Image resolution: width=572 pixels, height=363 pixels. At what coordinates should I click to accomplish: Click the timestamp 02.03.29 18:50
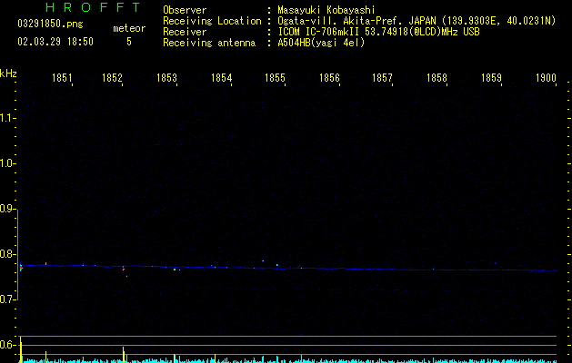click(x=55, y=42)
